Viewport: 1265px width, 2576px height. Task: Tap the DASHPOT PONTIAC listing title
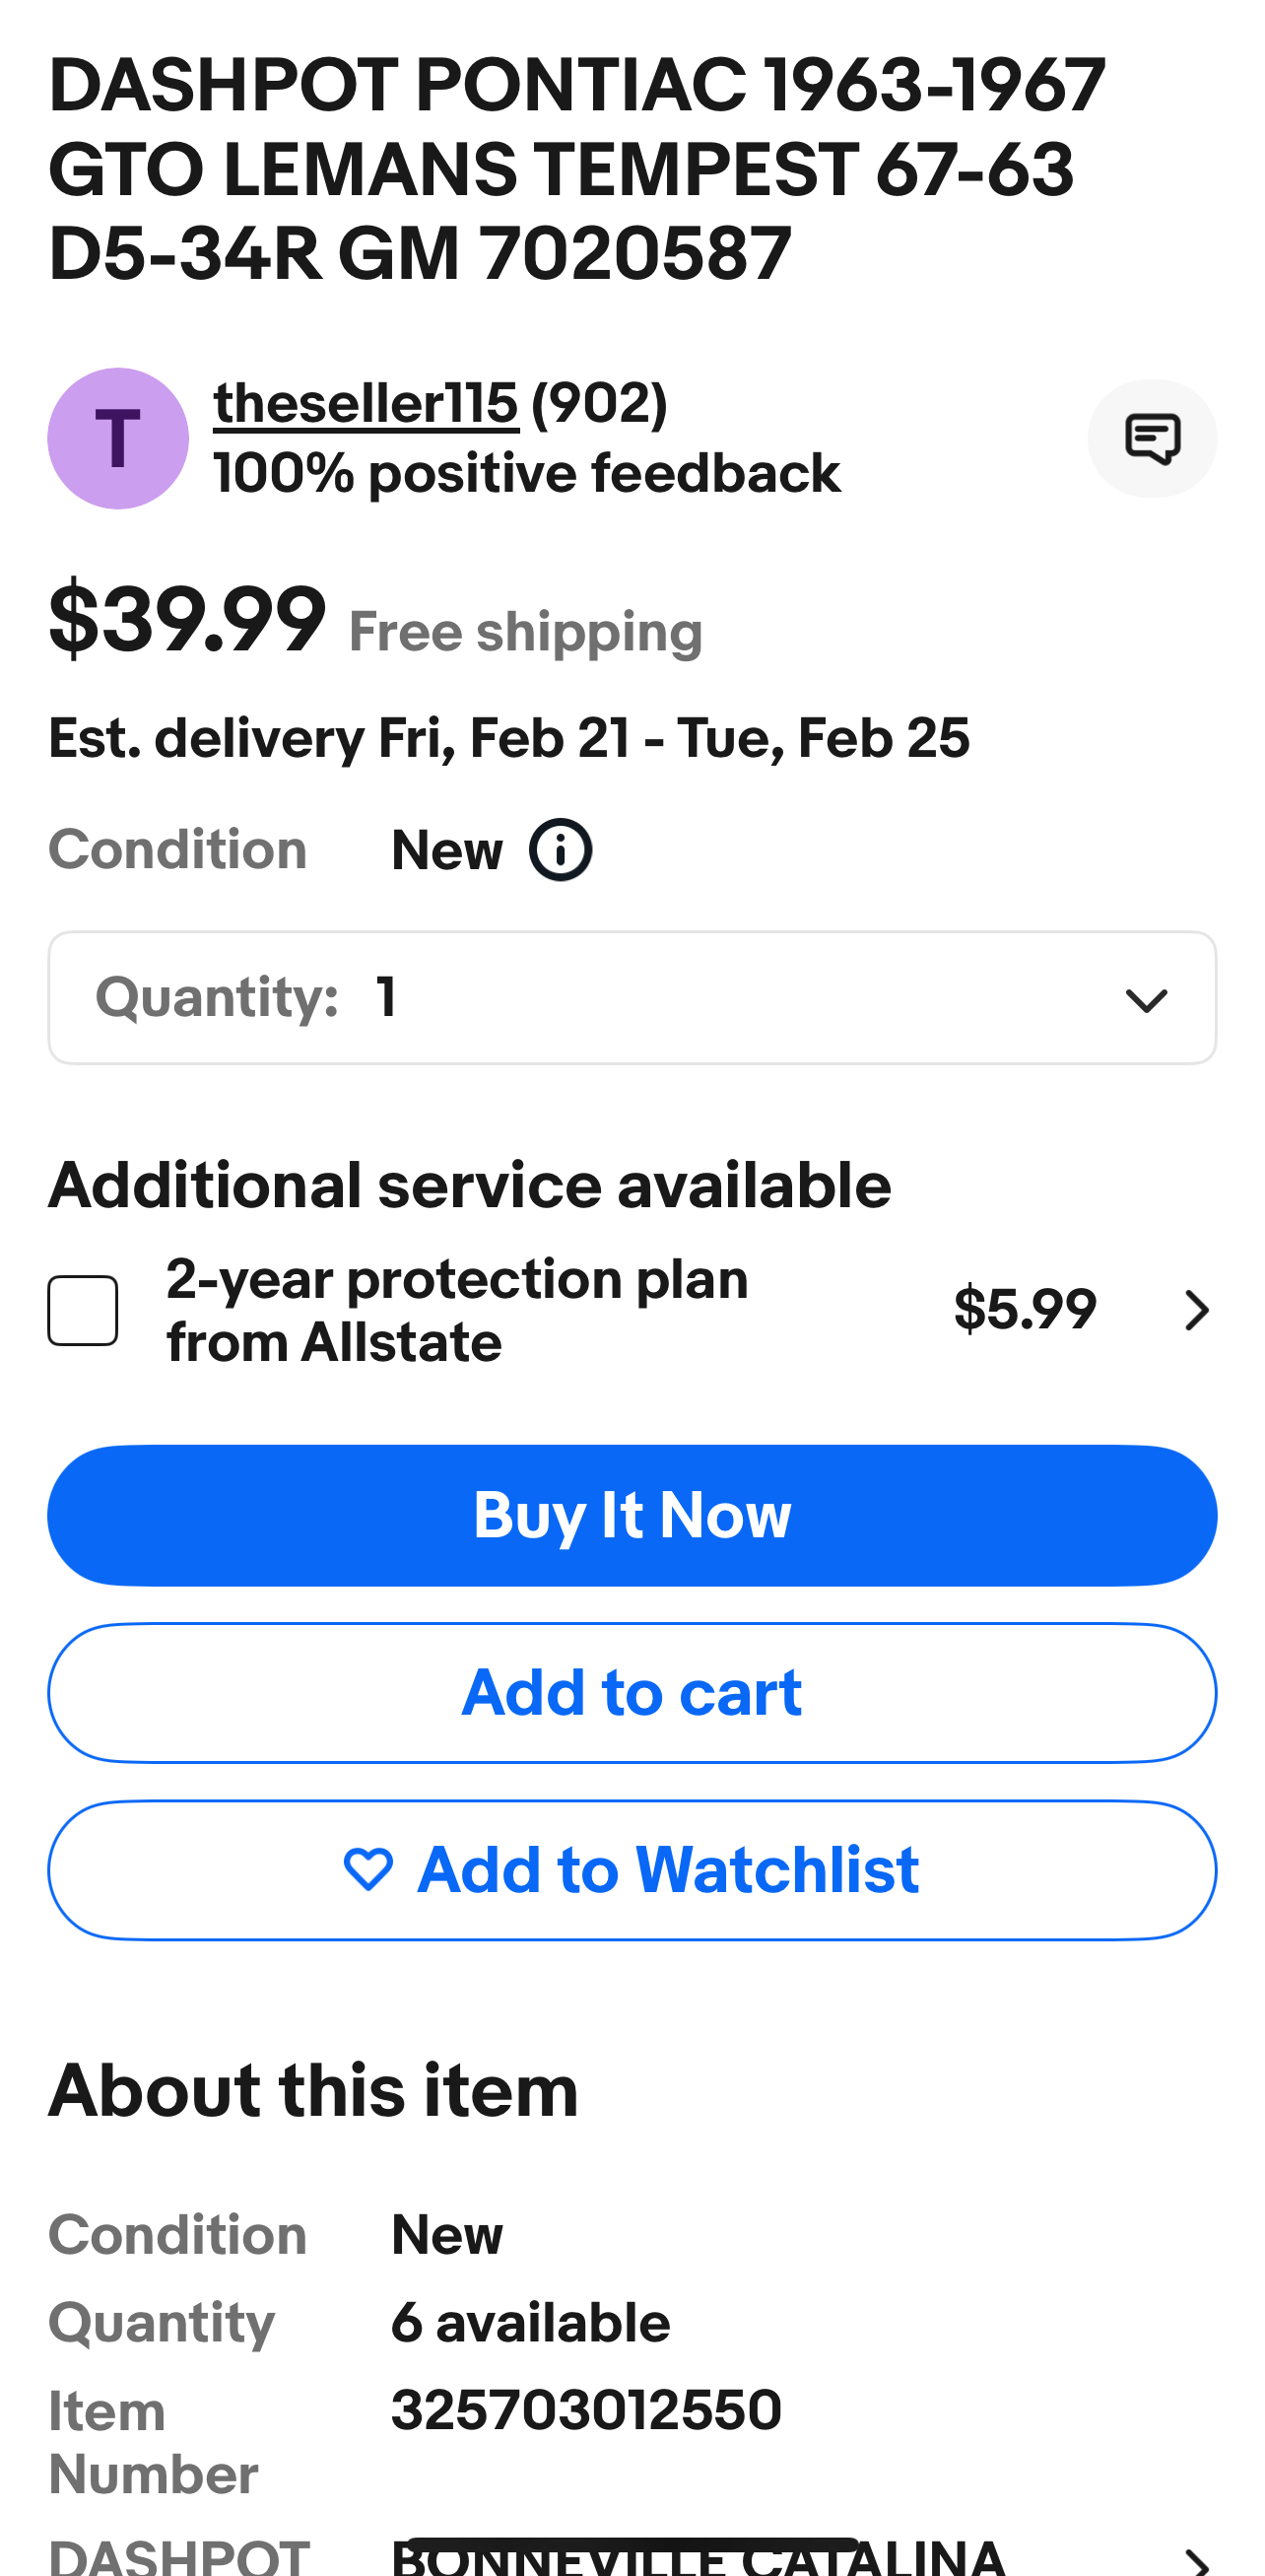[x=577, y=169]
